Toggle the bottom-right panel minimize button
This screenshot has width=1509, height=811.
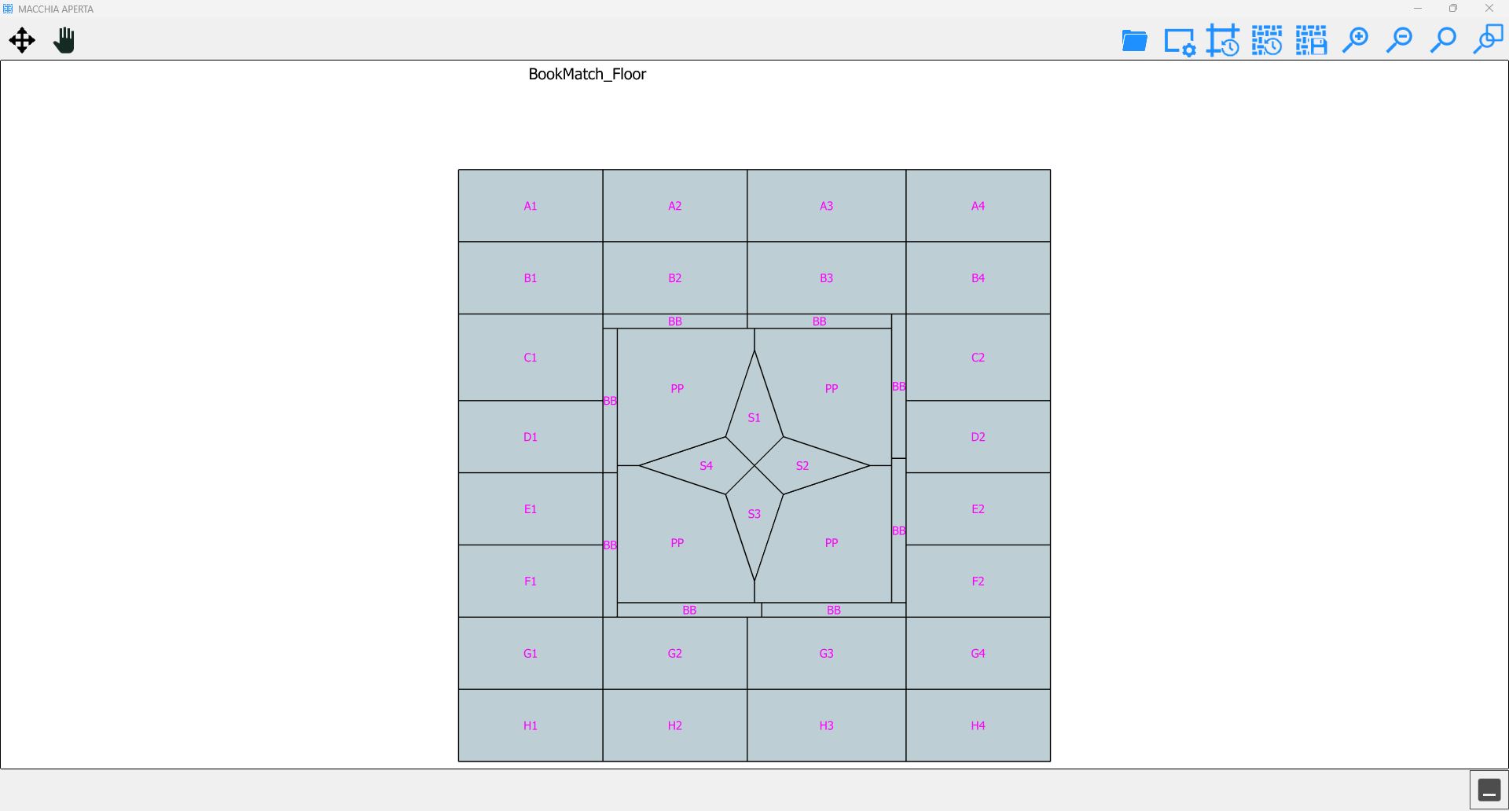tap(1489, 790)
